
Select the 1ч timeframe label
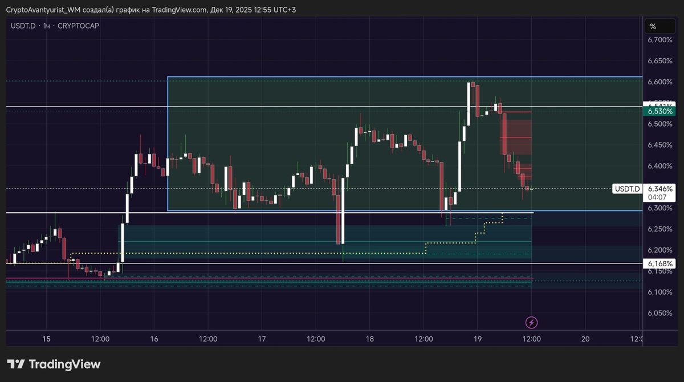[47, 26]
